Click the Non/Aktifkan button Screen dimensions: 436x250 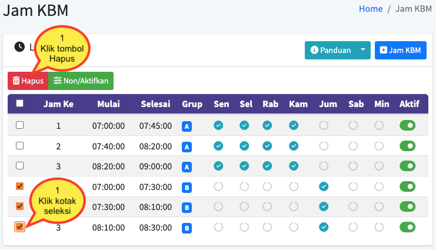click(81, 81)
